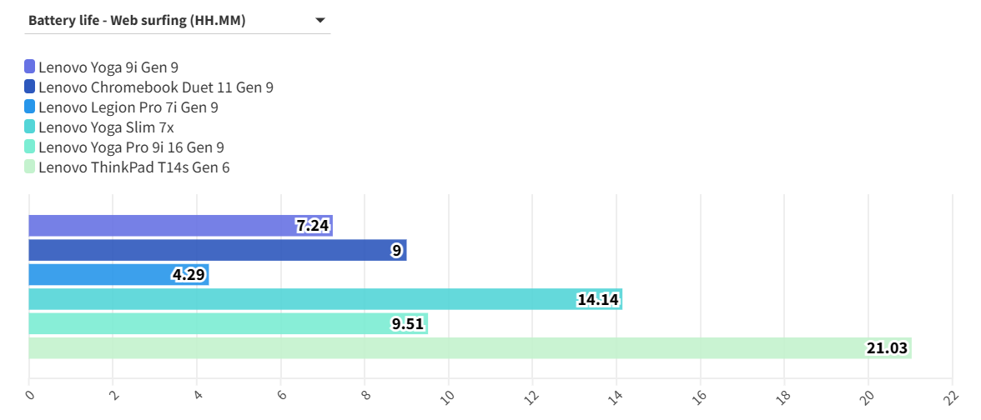Select Lenovo ThinkPad T14s Gen 6 label
981x420 pixels.
[133, 167]
